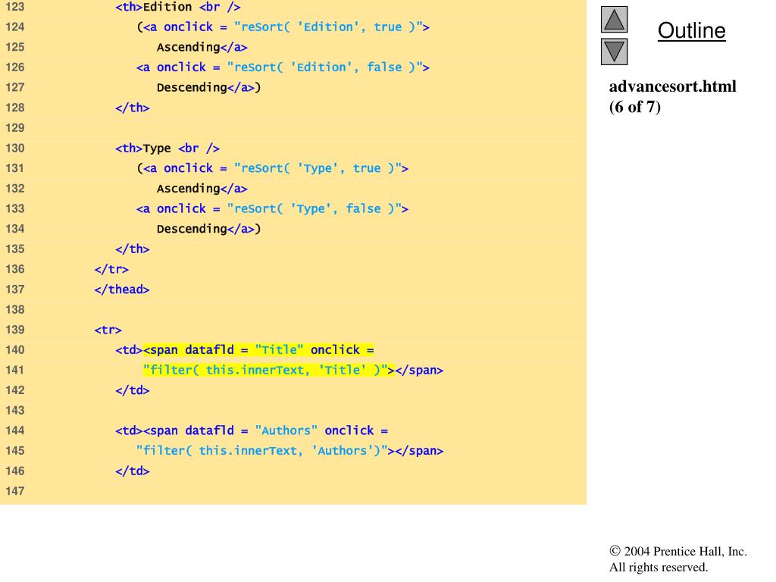Click the opening tr tag on line 139
The image size is (776, 582).
(x=108, y=330)
